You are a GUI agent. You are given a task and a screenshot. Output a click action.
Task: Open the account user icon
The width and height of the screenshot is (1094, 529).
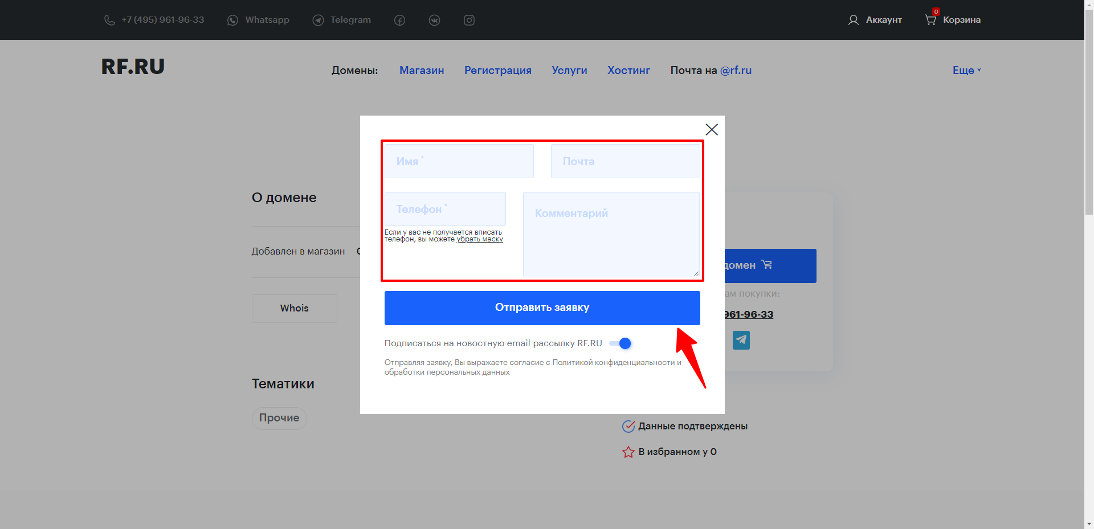(853, 20)
